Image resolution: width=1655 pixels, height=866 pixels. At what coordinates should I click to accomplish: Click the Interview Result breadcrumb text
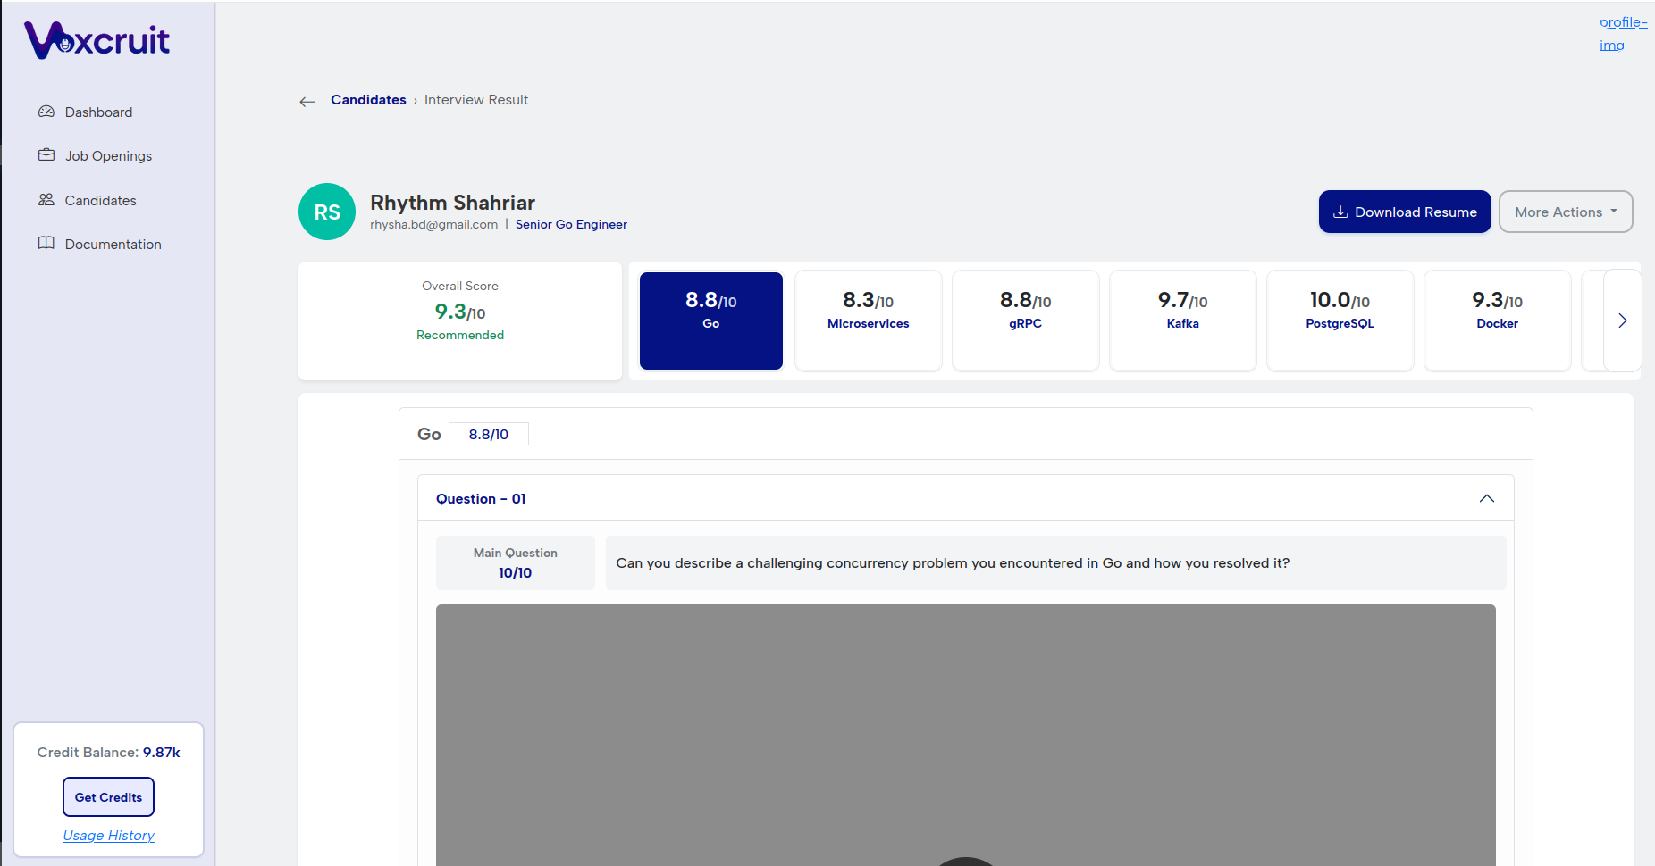click(x=476, y=100)
